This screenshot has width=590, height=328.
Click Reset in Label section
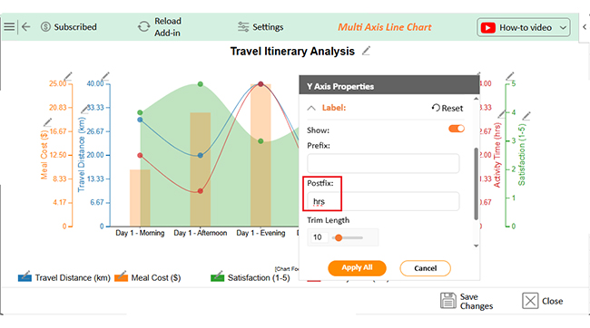[447, 108]
